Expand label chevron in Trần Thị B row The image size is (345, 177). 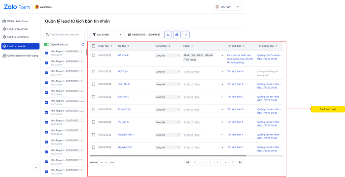(222, 85)
